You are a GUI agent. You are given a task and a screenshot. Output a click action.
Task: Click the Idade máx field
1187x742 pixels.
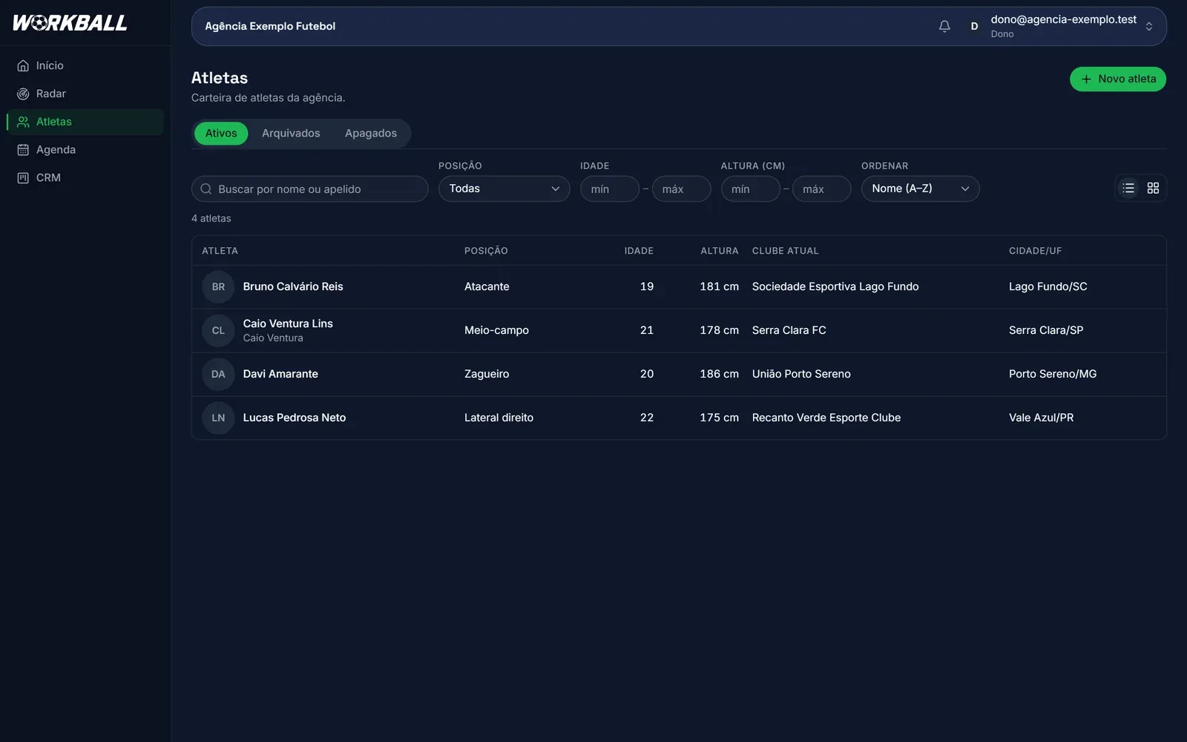681,189
